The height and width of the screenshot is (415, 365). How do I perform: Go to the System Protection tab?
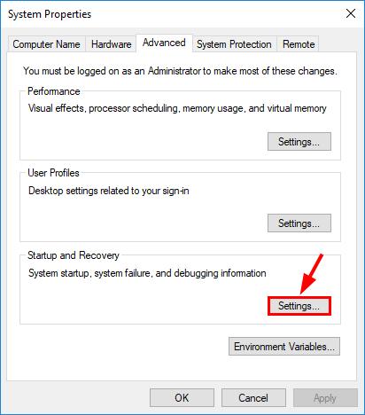[x=234, y=44]
